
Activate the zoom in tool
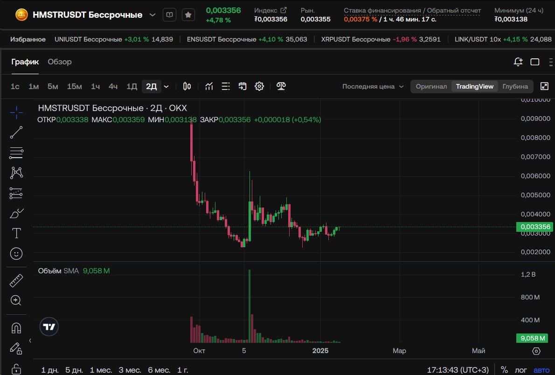point(16,300)
